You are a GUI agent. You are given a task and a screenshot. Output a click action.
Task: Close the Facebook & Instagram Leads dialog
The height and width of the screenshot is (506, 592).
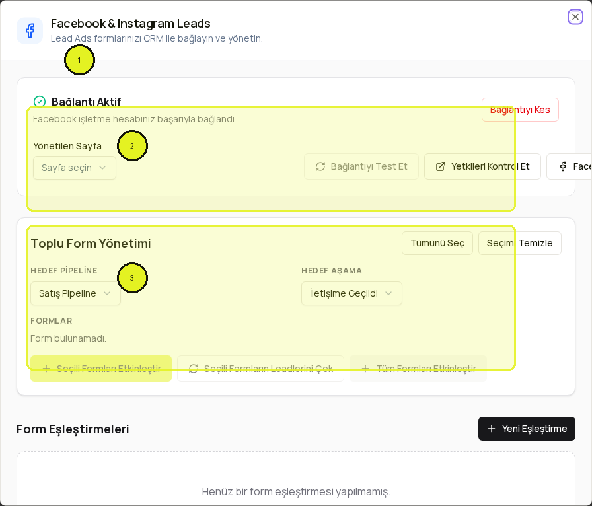click(575, 17)
